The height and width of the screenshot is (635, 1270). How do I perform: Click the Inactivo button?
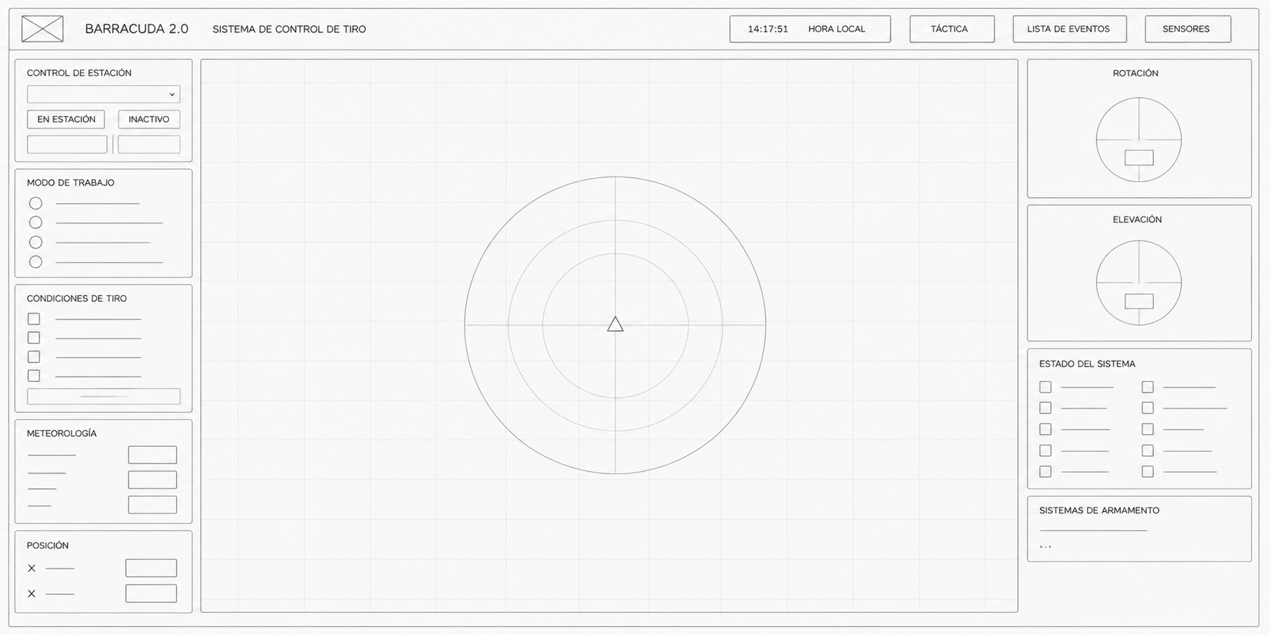click(149, 120)
